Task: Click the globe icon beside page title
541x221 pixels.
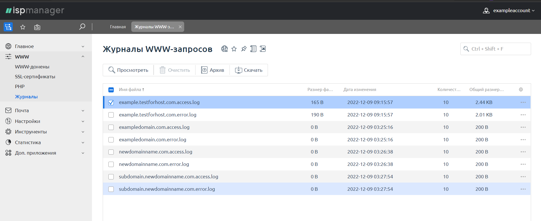Action: click(x=224, y=49)
